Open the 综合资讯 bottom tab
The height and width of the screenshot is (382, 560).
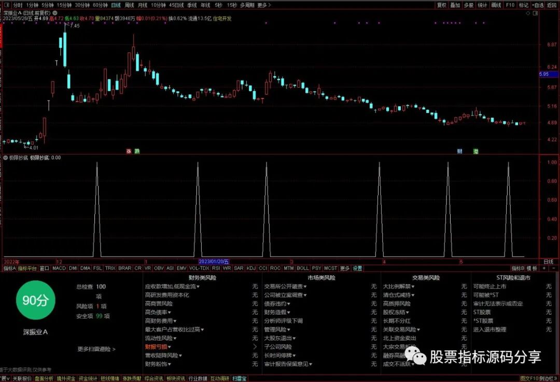pos(154,378)
